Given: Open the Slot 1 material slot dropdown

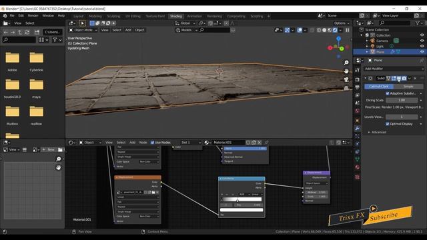Looking at the screenshot, I should [191, 142].
